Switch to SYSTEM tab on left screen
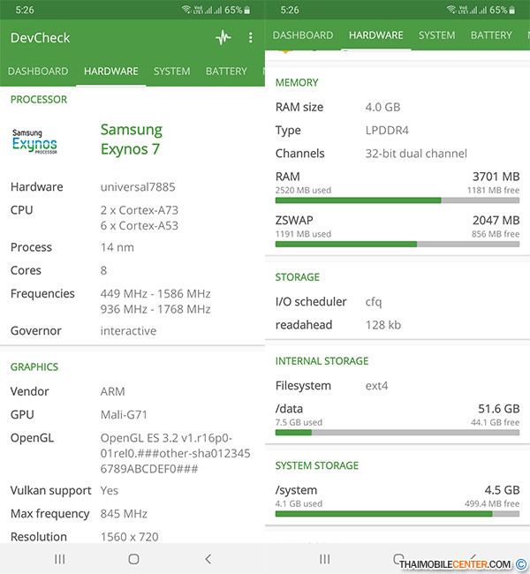This screenshot has height=574, width=530. point(171,72)
